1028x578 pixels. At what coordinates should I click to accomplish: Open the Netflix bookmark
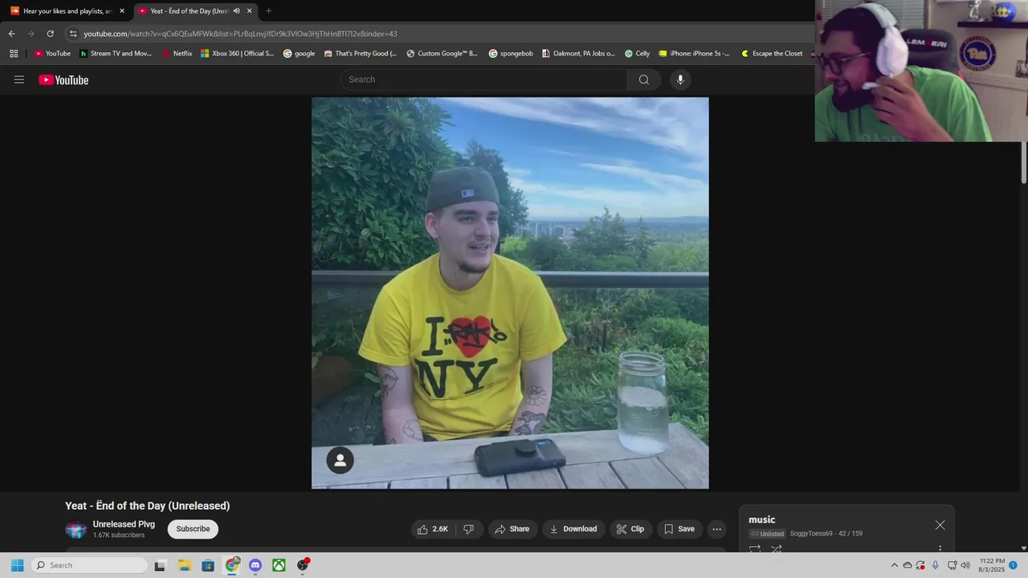pos(177,54)
